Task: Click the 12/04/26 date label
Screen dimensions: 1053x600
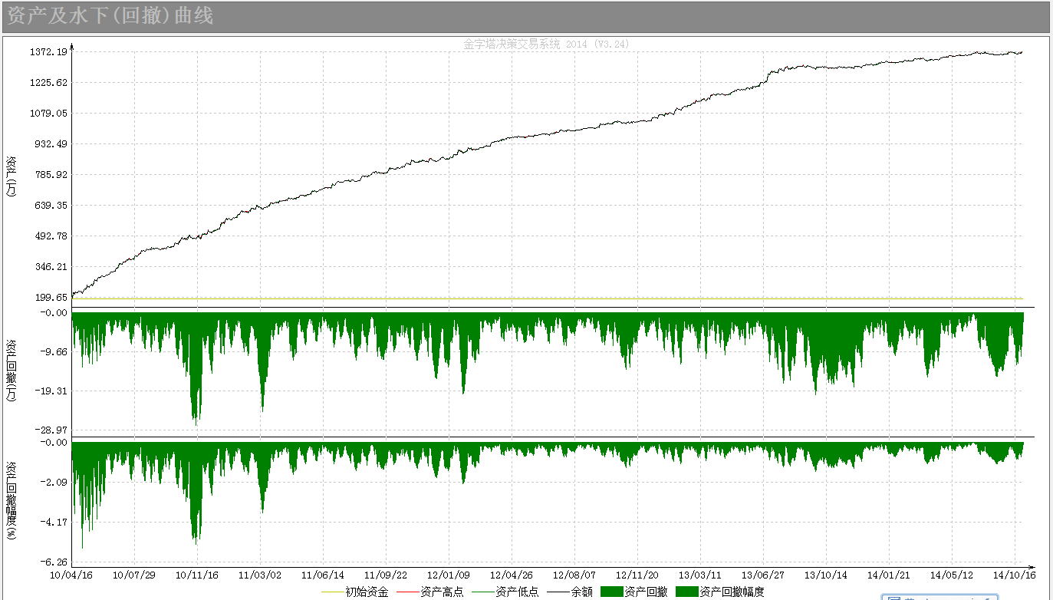Action: pos(512,575)
